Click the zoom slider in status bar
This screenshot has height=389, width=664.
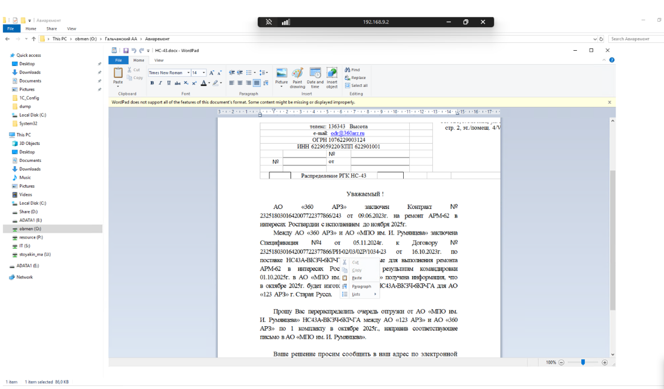pyautogui.click(x=583, y=362)
